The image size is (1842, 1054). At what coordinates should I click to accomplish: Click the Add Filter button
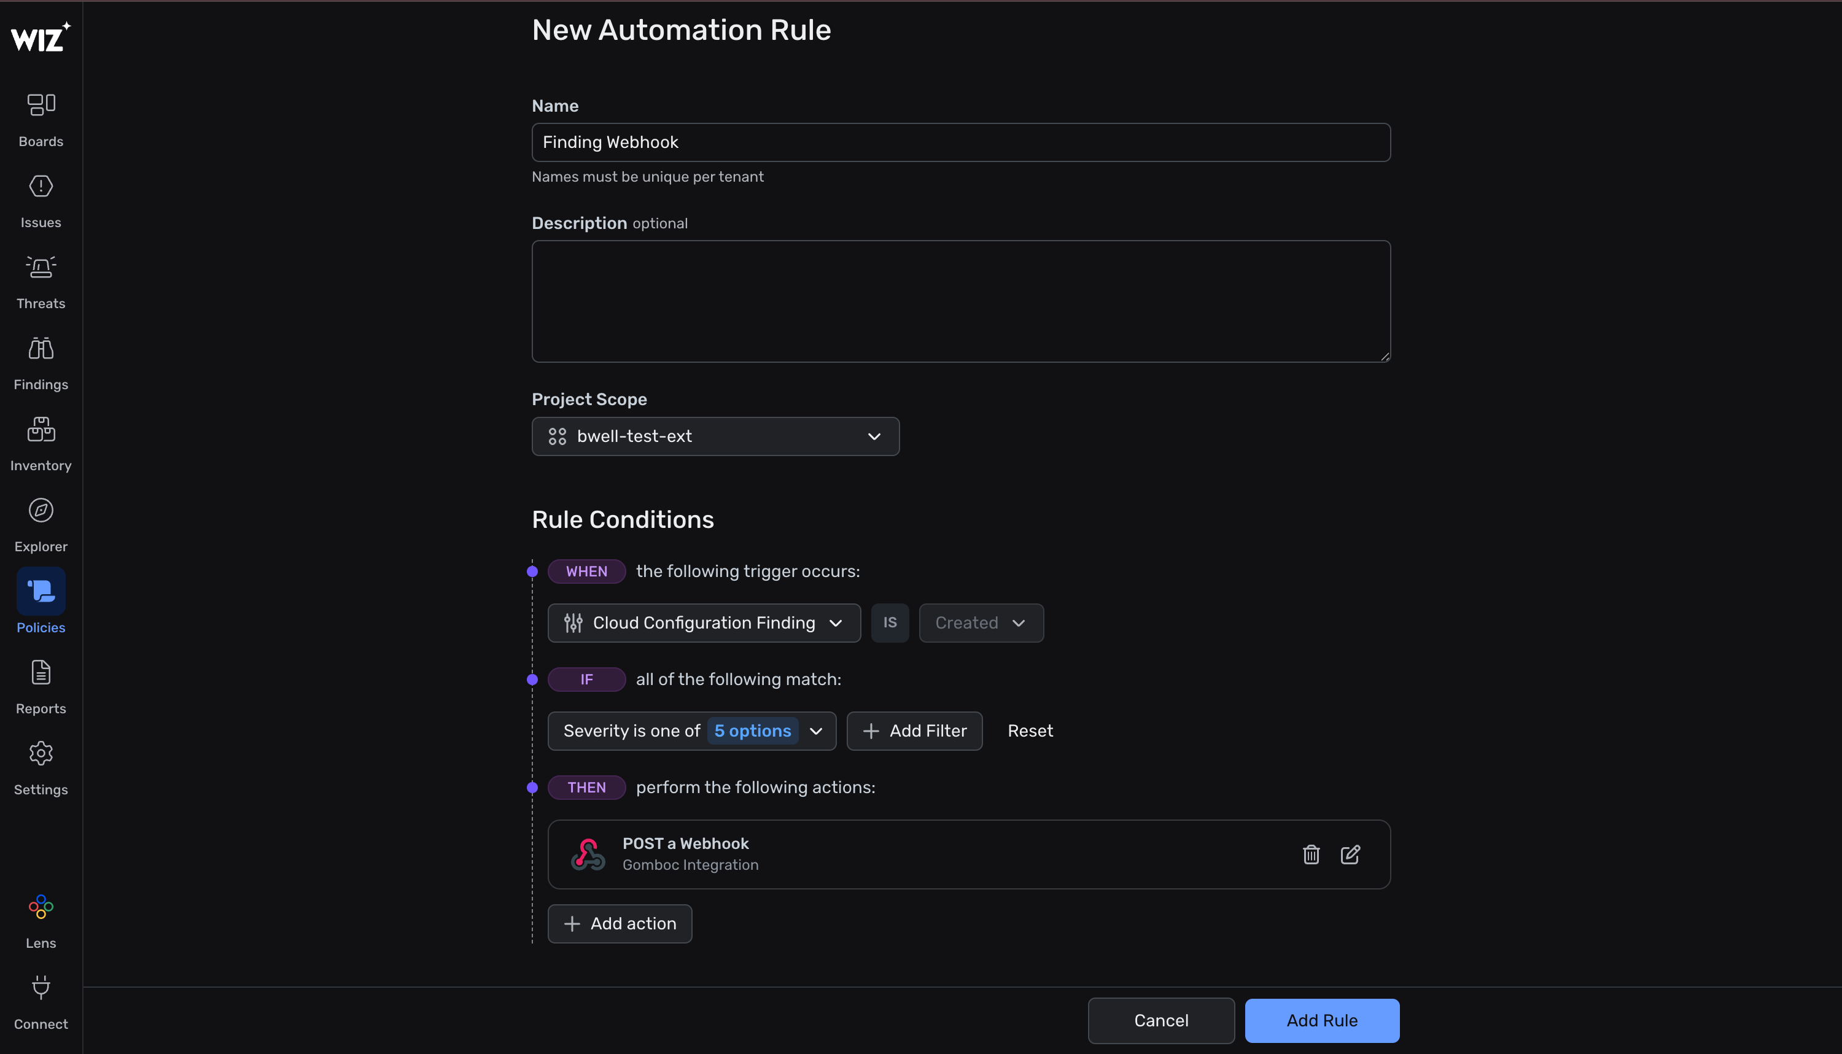click(914, 731)
